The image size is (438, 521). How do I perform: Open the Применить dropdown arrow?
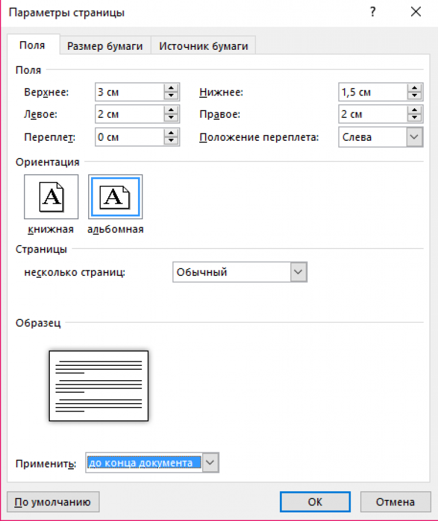[x=210, y=463]
